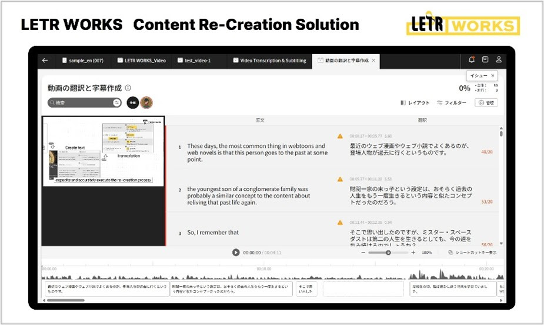Screen dimensions: 544x325
Task: Click the warning icon on segment 1
Action: click(x=340, y=136)
